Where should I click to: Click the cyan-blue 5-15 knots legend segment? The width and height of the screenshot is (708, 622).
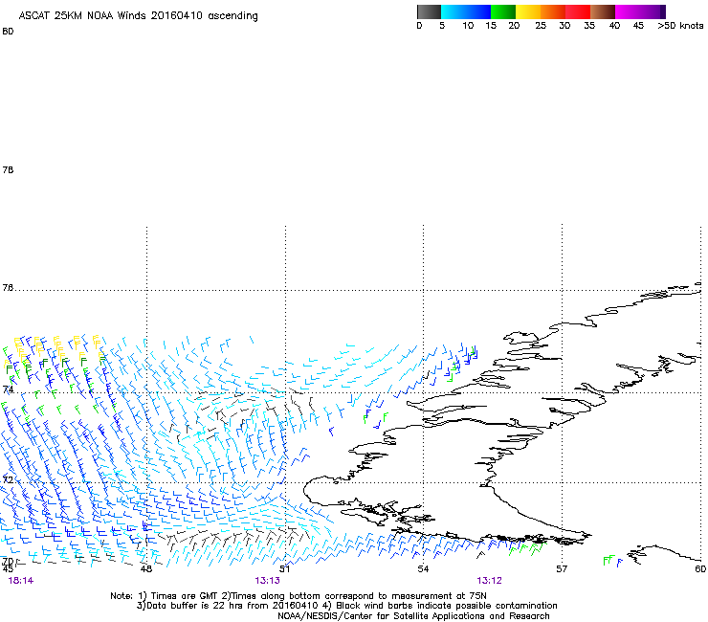tap(466, 11)
